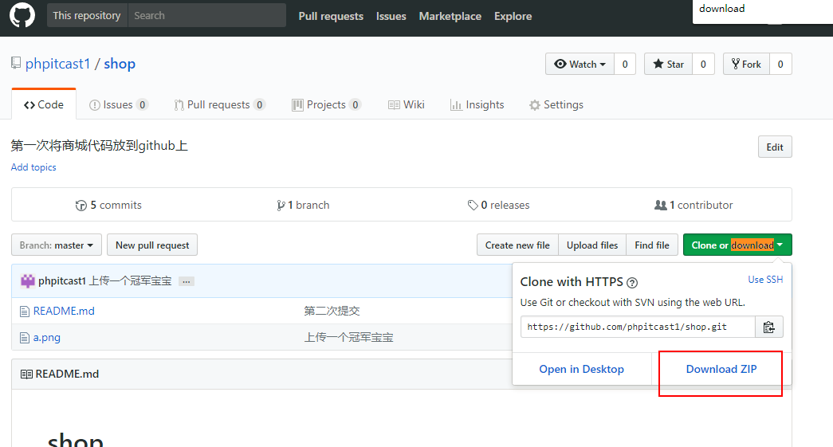Click the New pull request button

(x=152, y=245)
